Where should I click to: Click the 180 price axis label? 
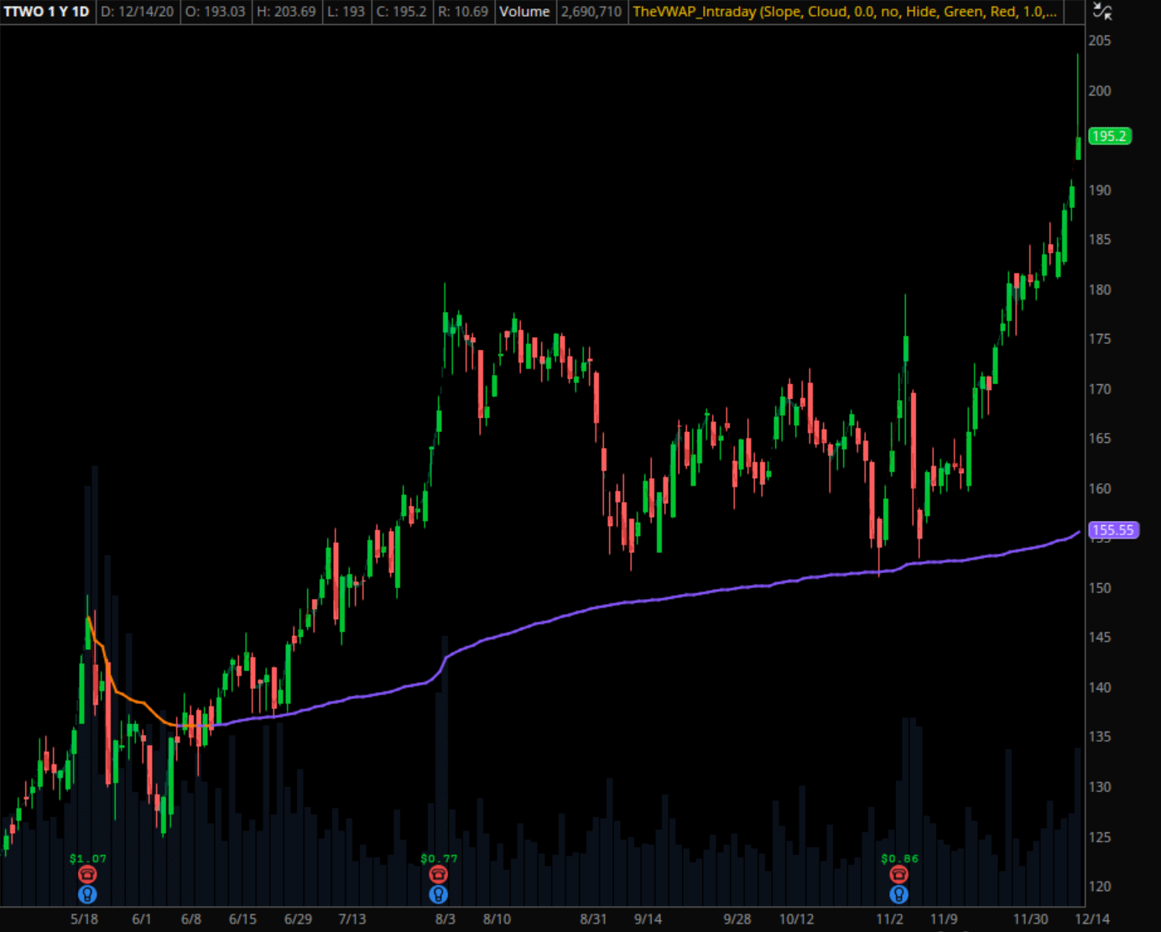click(x=1099, y=289)
